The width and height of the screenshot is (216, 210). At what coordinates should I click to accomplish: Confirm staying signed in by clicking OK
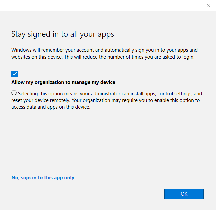184,194
